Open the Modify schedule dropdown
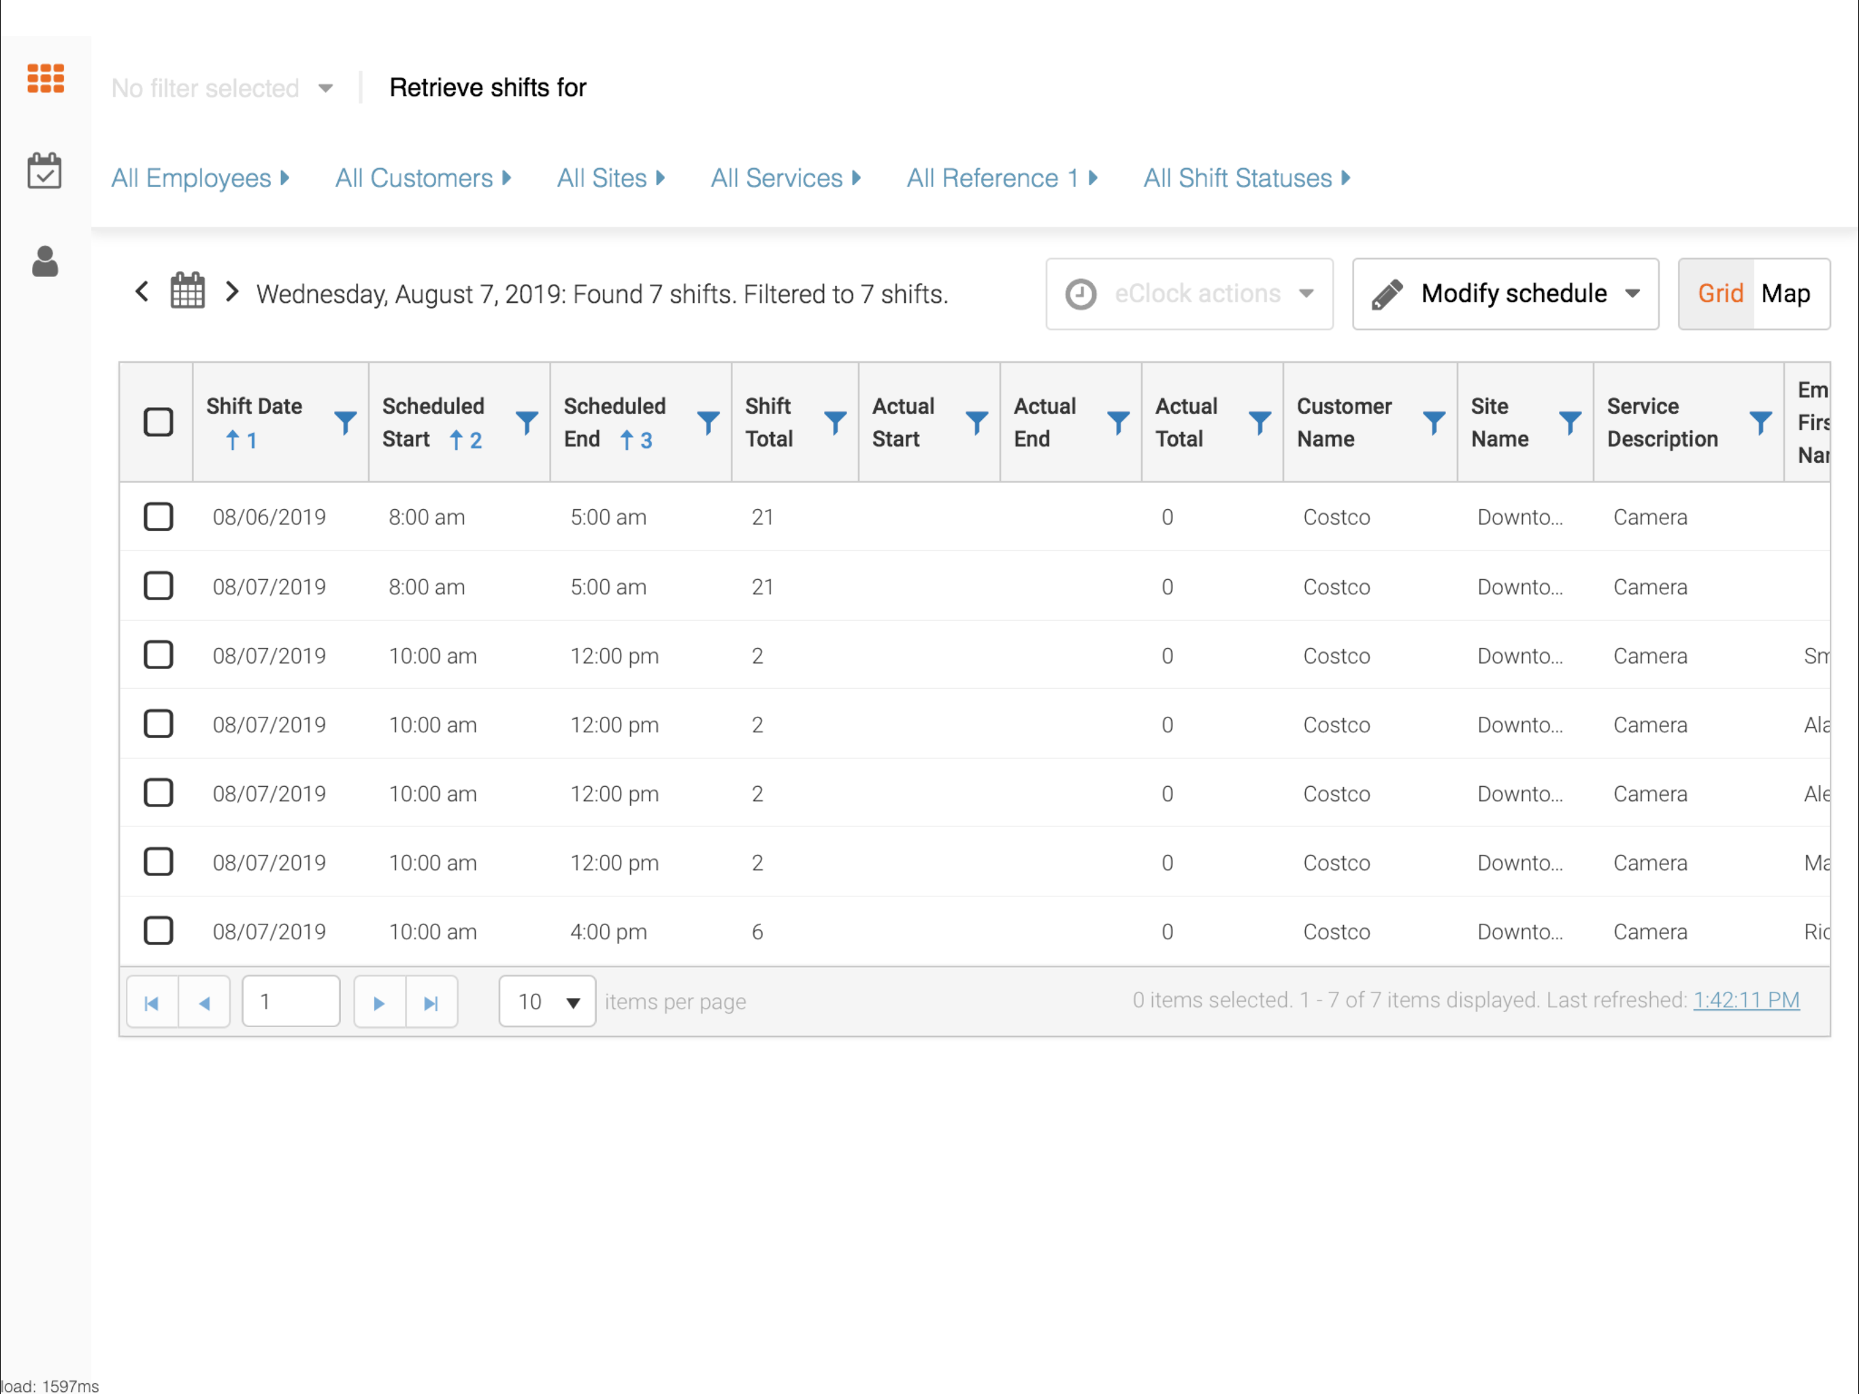The width and height of the screenshot is (1859, 1394). 1505,294
